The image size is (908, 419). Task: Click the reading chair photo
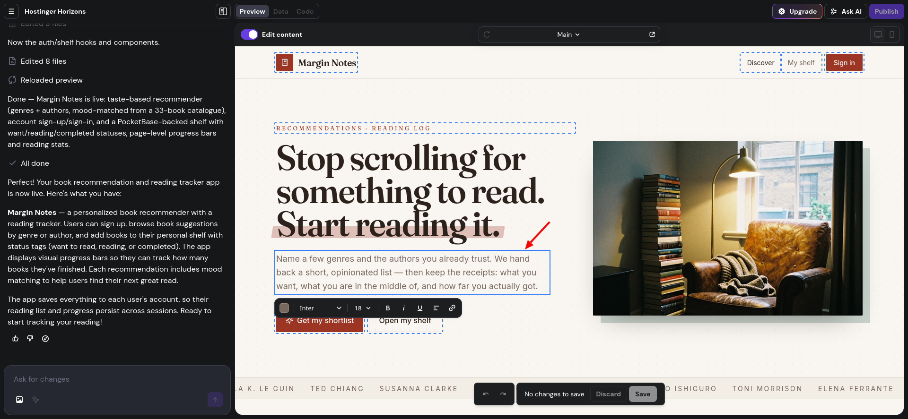click(728, 228)
